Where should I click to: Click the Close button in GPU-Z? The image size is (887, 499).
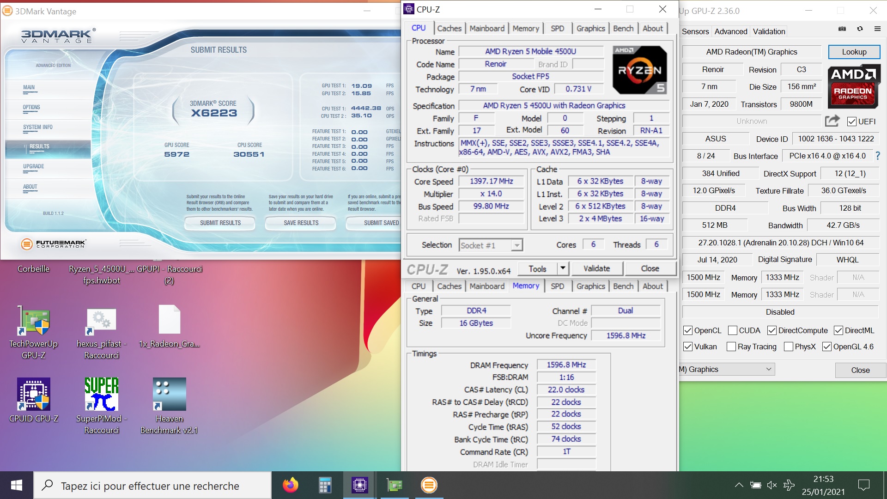[860, 370]
